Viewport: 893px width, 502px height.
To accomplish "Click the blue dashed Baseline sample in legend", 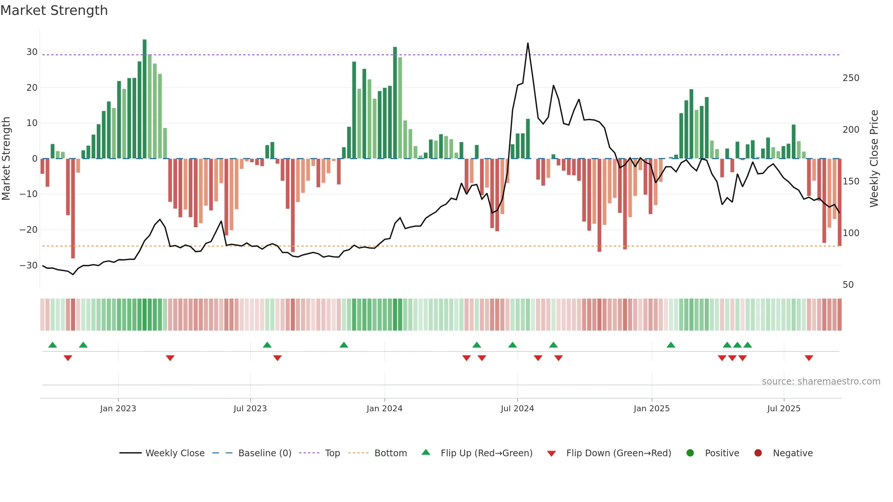I will (x=223, y=453).
